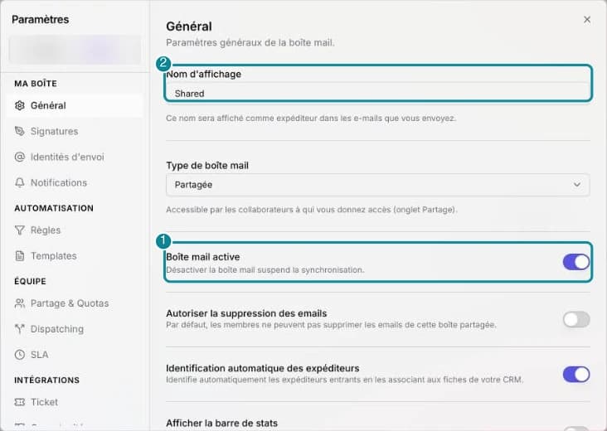The height and width of the screenshot is (431, 607).
Task: Turn off Identification automatique des expéditeurs
Action: [x=576, y=375]
